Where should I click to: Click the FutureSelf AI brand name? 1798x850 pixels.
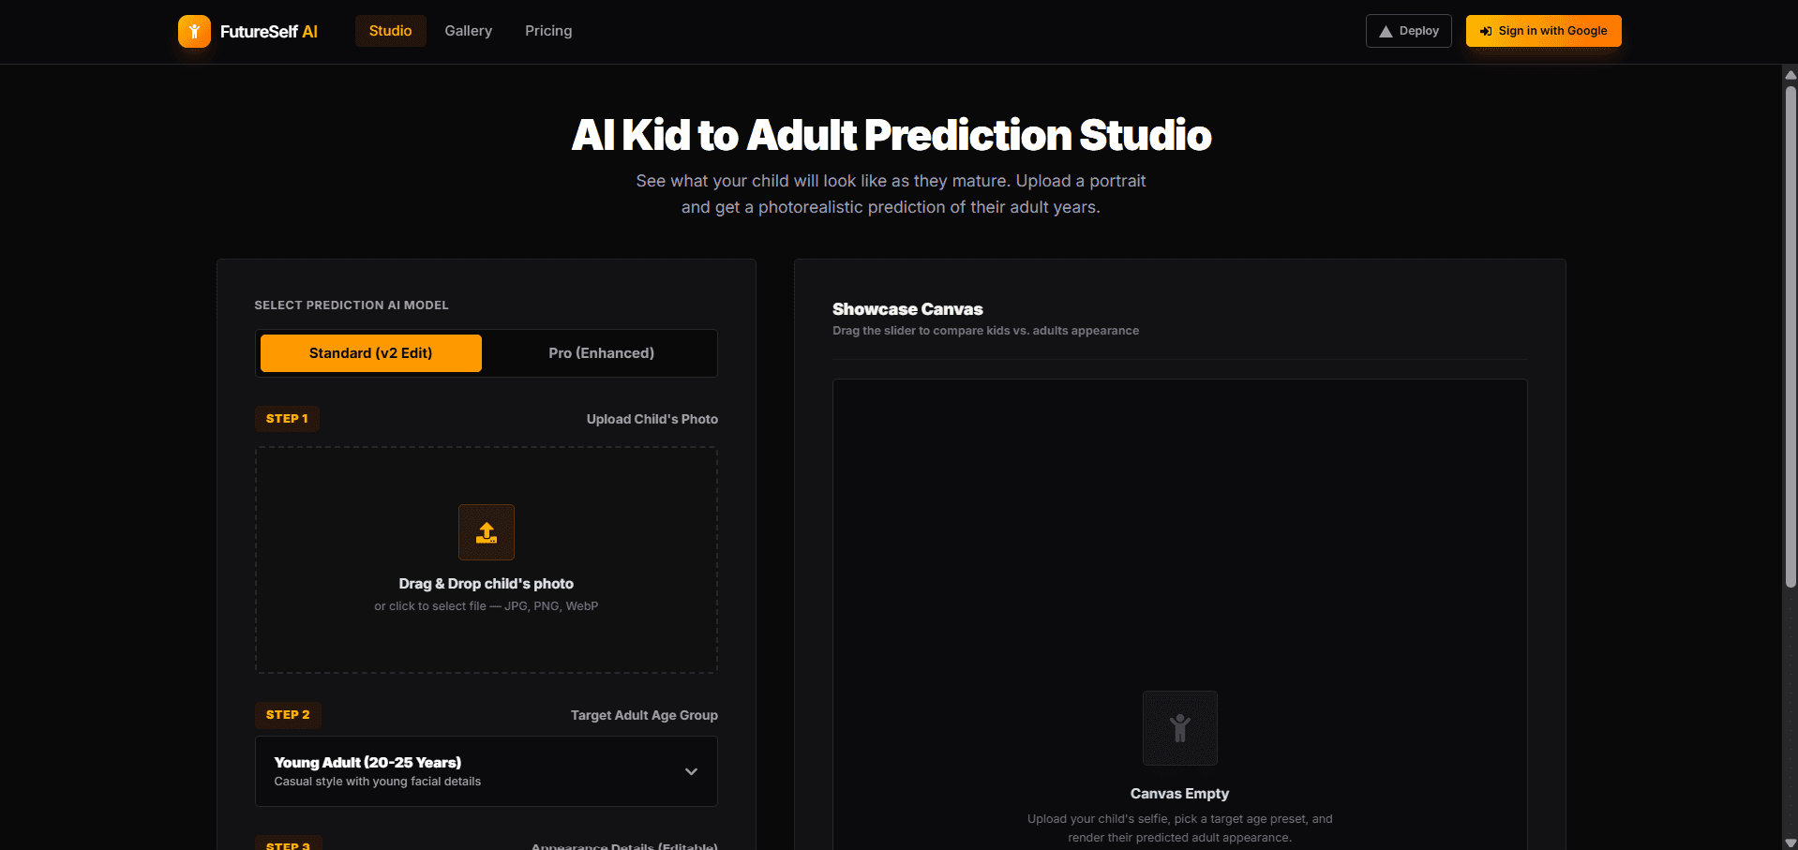(x=269, y=32)
